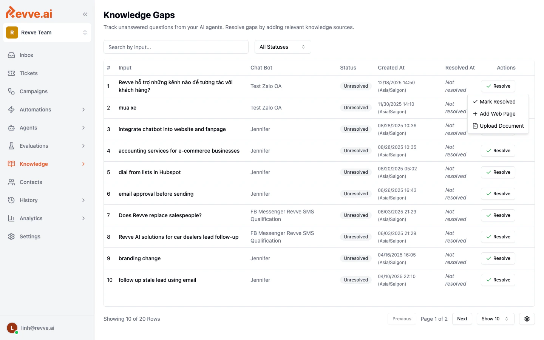Screen dimensions: 544x340
Task: Select the Contacts people icon
Action: coord(11,182)
